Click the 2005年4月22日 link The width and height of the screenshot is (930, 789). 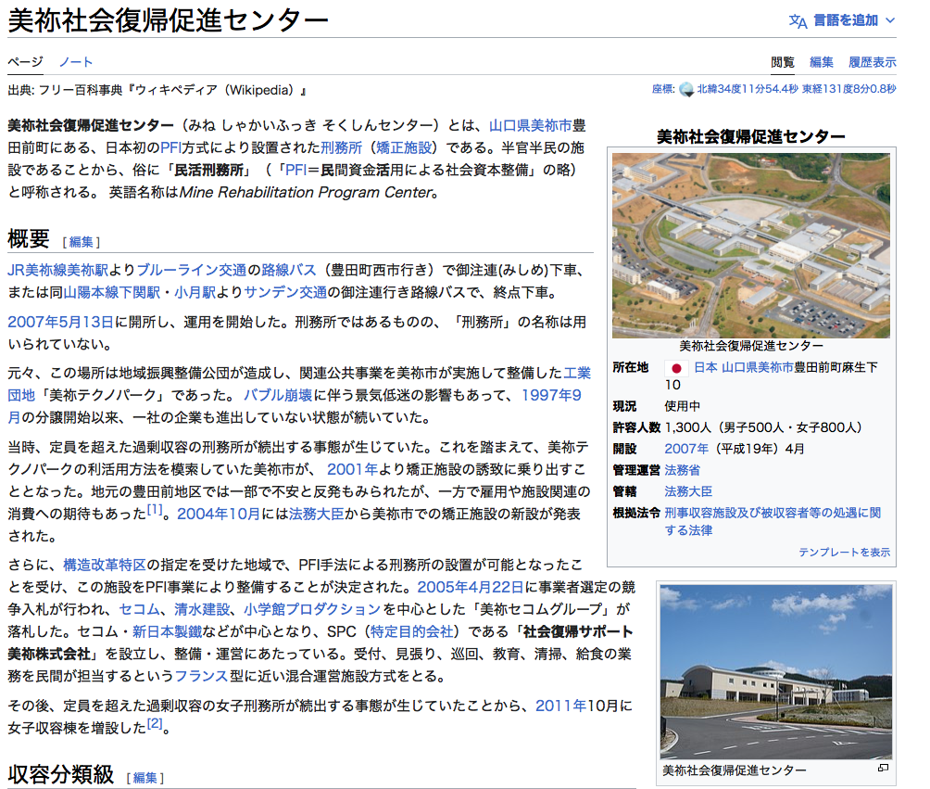(471, 588)
